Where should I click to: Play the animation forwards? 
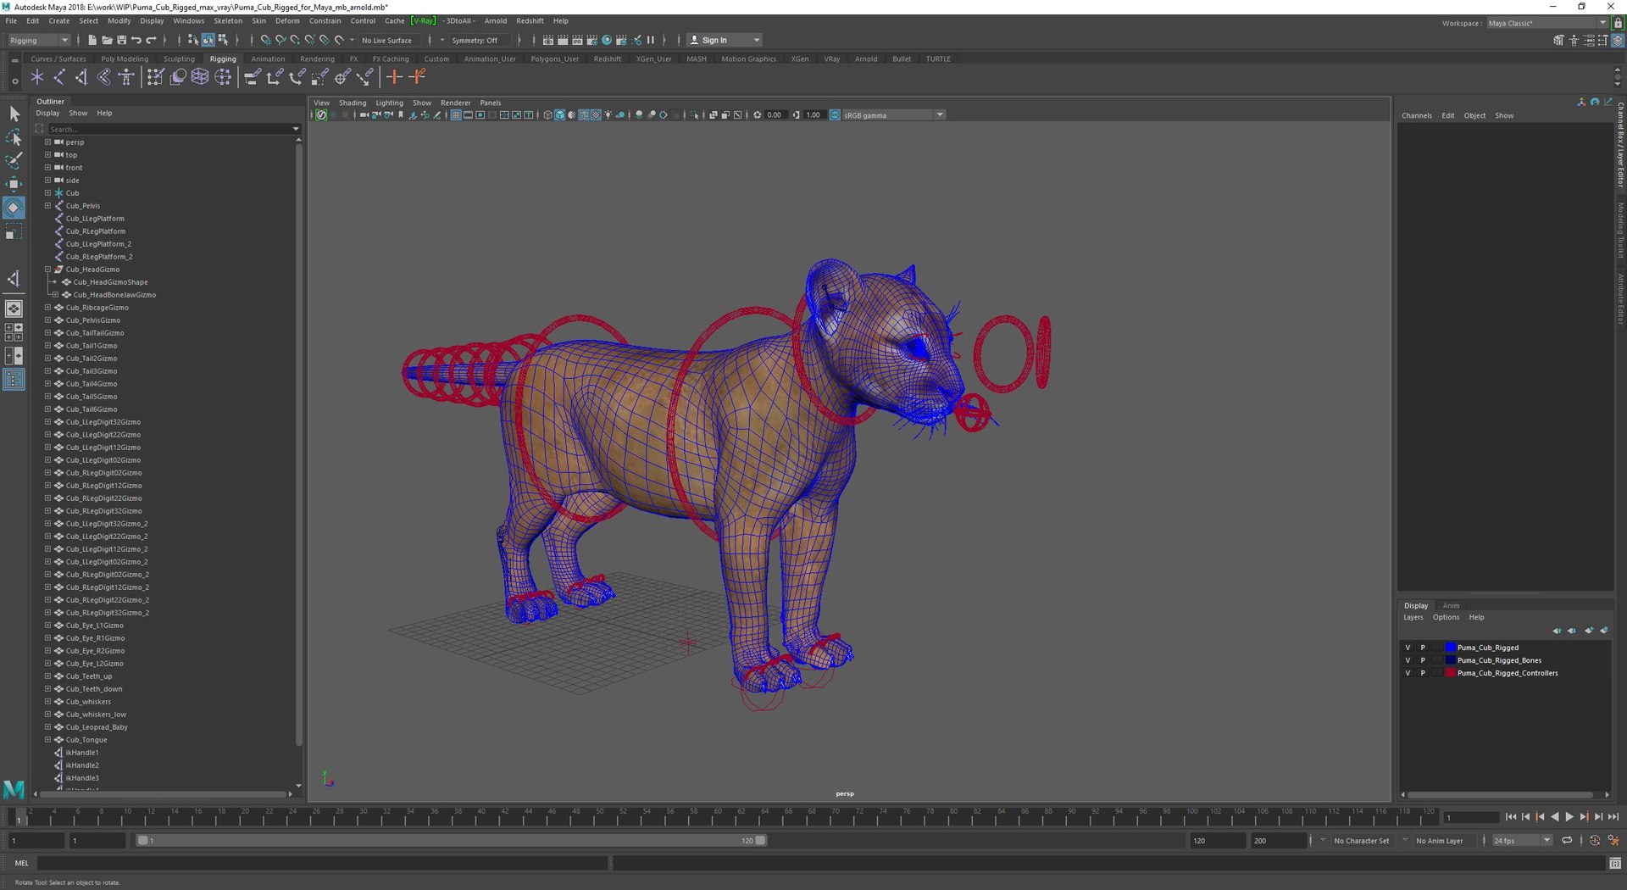pos(1569,817)
